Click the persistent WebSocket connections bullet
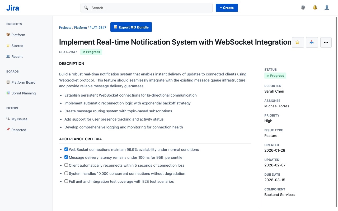338x211 pixels. [x=130, y=95]
